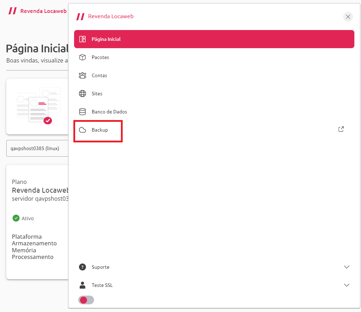
Task: Click the Armazenamento label
Action: 34,243
